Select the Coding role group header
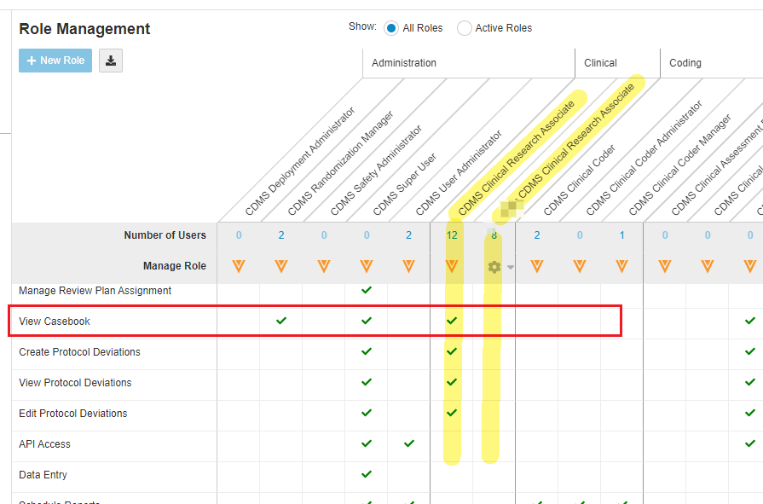Image resolution: width=763 pixels, height=504 pixels. pos(685,63)
